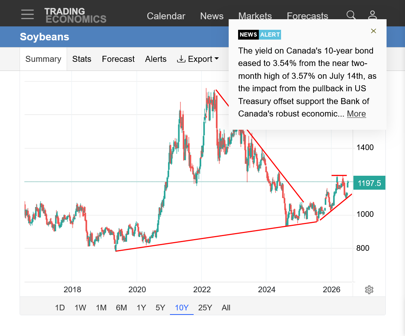The height and width of the screenshot is (336, 405).
Task: Select the 25Y time range
Action: tap(205, 308)
